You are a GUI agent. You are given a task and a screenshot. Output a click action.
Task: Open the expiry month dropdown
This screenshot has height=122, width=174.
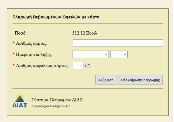click(91, 54)
